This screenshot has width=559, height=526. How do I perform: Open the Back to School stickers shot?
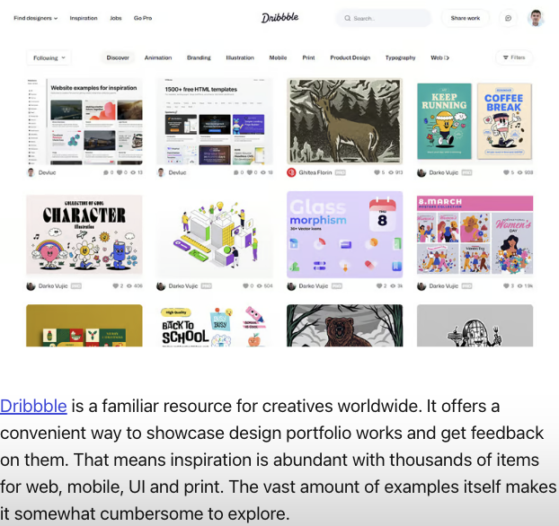click(215, 326)
